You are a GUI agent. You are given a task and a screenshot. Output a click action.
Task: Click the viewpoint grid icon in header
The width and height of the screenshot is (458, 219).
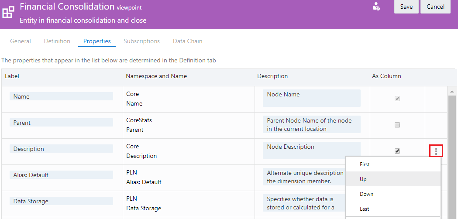[x=8, y=11]
